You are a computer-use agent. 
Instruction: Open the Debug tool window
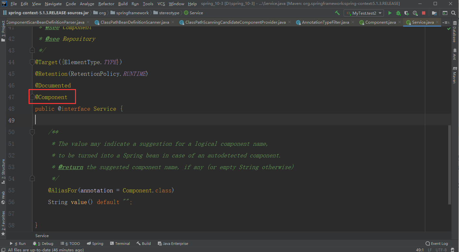tap(43, 244)
